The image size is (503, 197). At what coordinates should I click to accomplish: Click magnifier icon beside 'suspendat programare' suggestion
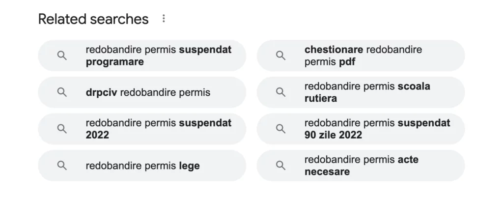62,56
